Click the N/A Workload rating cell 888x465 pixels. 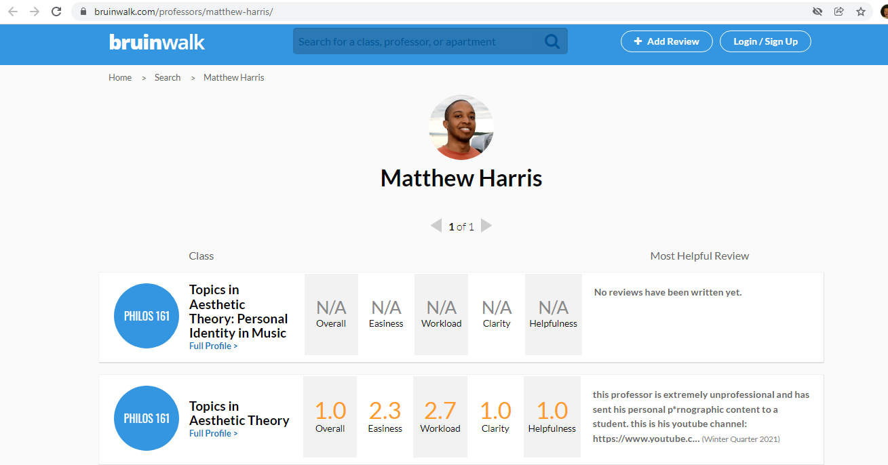tap(441, 314)
